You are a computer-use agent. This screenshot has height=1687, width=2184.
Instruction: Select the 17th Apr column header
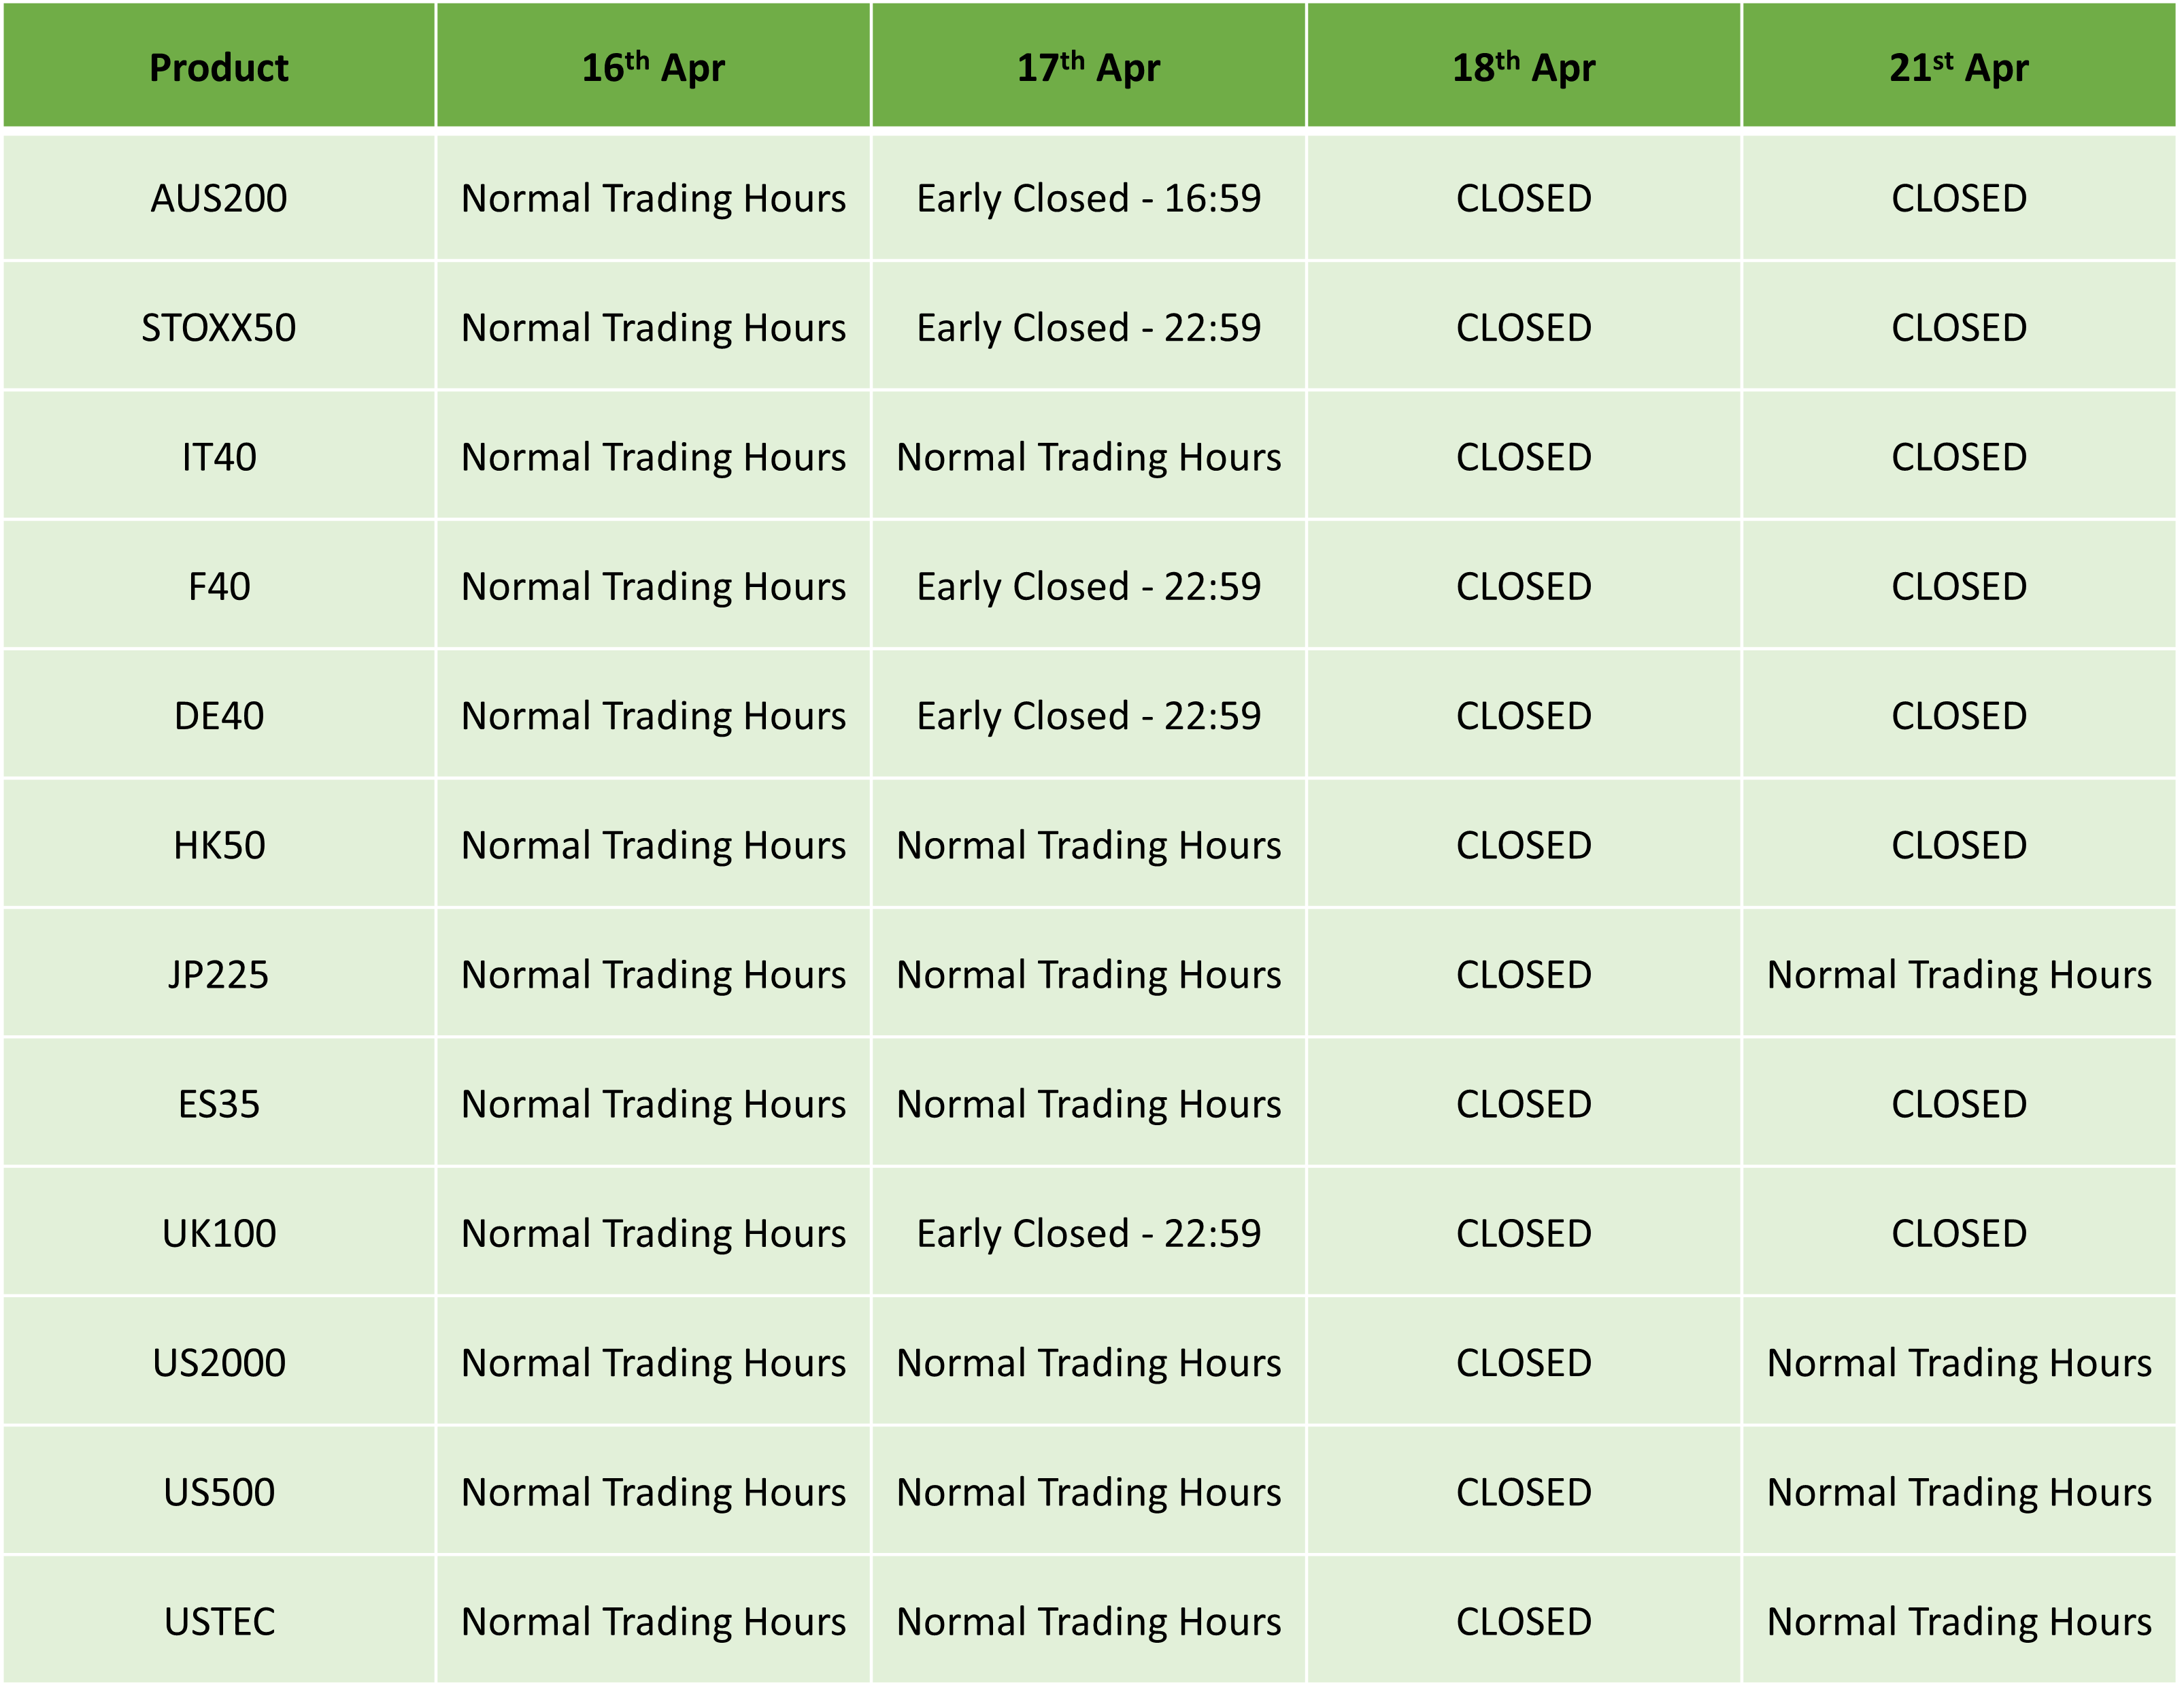pos(1088,66)
